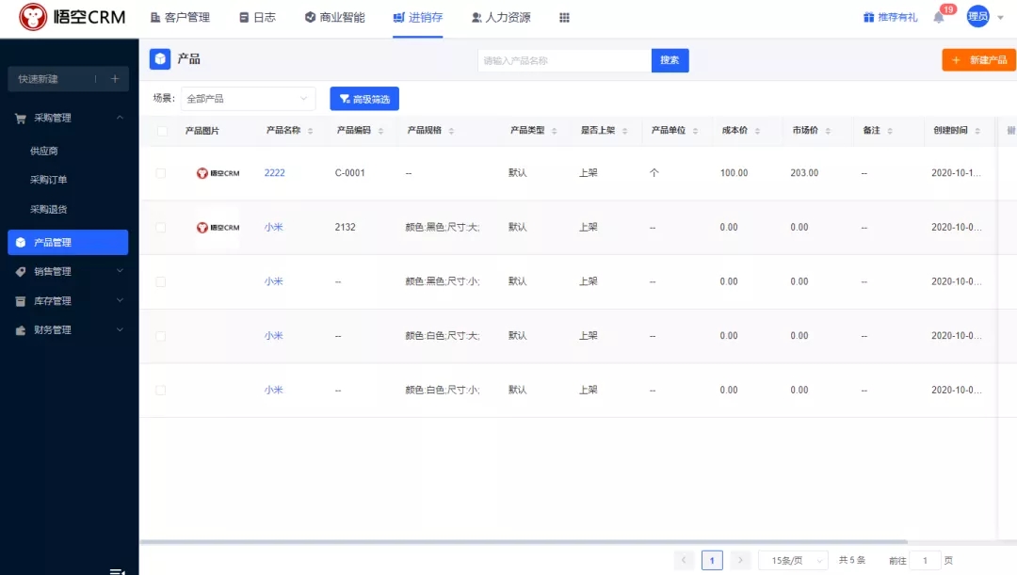Click the 搜索 search button
This screenshot has height=575, width=1017.
pos(670,60)
